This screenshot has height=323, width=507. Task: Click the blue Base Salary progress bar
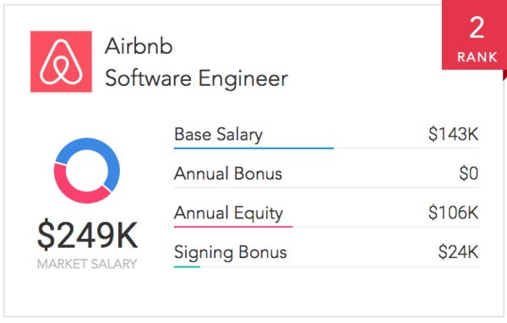click(x=253, y=148)
